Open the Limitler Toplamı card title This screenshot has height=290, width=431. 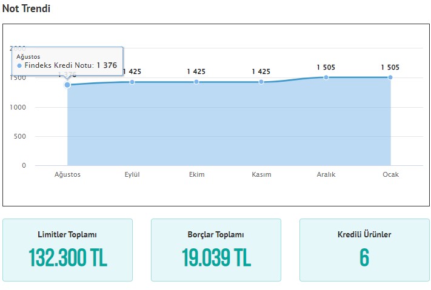pos(67,235)
